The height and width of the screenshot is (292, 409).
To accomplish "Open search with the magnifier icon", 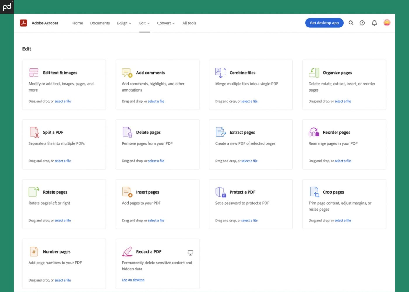I will 351,23.
